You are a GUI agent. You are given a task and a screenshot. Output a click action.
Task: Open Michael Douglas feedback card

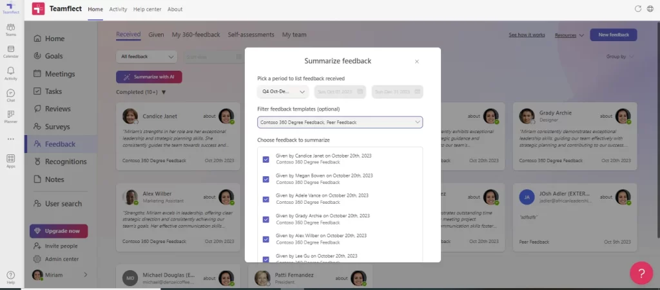[178, 276]
